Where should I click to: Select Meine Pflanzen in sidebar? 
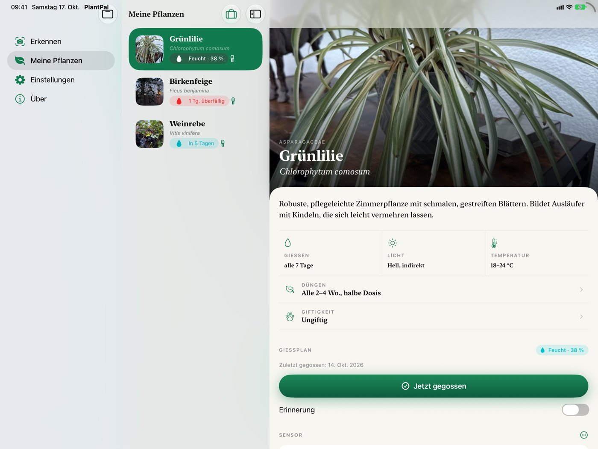click(61, 61)
